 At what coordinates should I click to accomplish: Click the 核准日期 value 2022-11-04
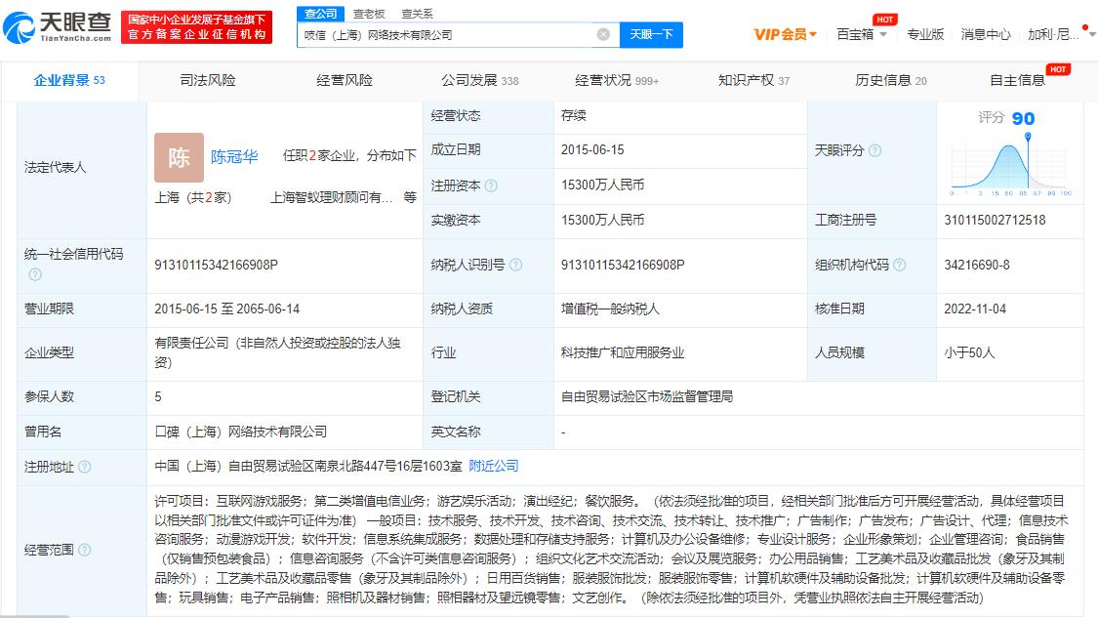click(x=975, y=309)
